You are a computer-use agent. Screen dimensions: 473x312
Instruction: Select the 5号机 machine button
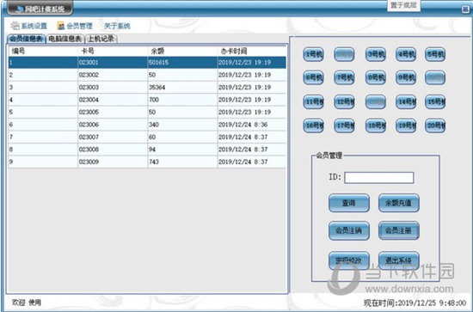coord(435,54)
